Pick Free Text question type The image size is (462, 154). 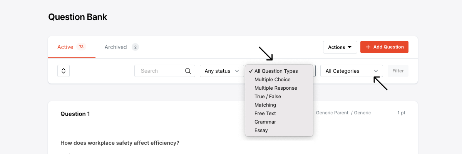(x=265, y=113)
